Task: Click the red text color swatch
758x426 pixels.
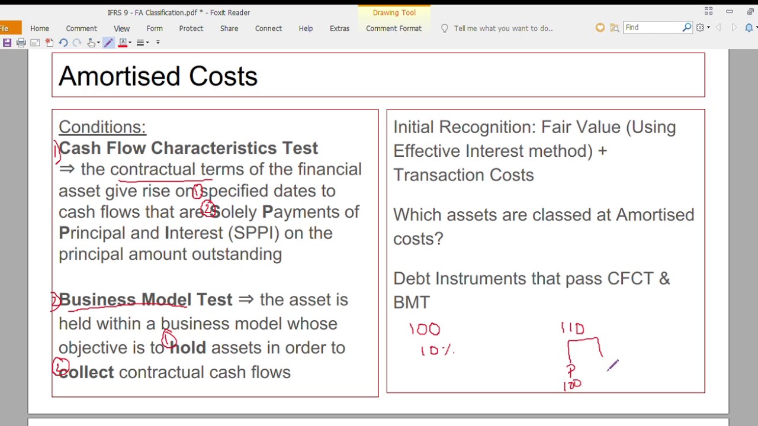Action: click(123, 43)
